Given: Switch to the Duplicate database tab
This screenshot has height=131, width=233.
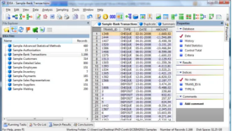Looking at the screenshot, I should 148,24.
